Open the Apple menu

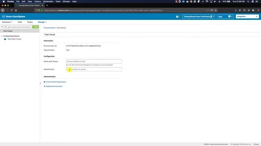pos(4,2)
